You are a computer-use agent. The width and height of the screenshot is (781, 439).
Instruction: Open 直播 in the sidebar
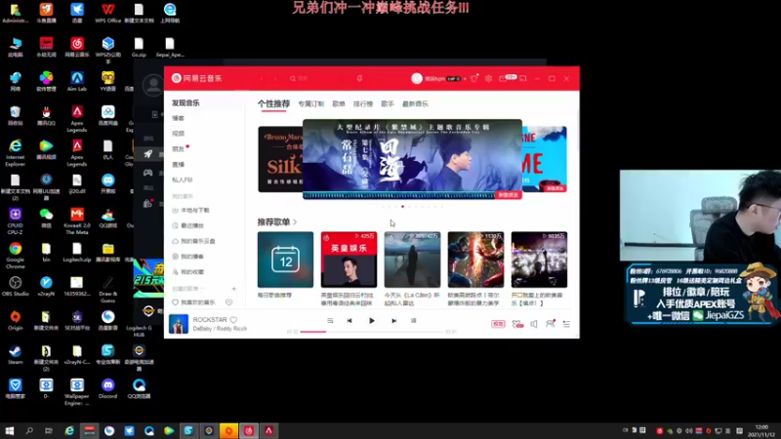pos(179,164)
